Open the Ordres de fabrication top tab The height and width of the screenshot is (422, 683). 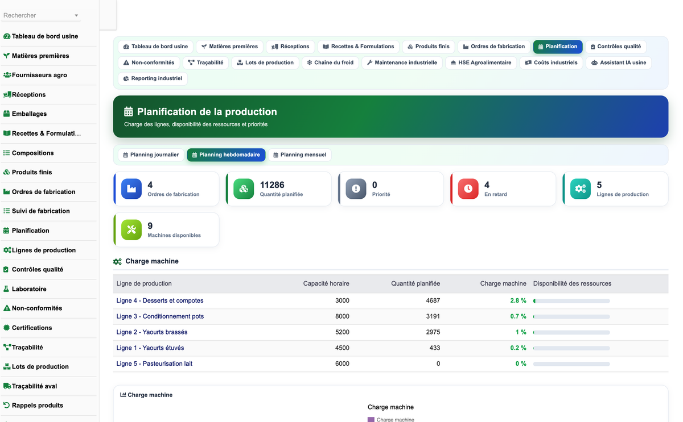[x=494, y=47]
